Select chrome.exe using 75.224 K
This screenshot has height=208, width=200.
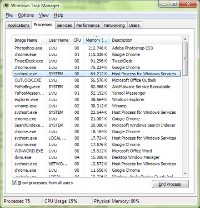click(97, 68)
